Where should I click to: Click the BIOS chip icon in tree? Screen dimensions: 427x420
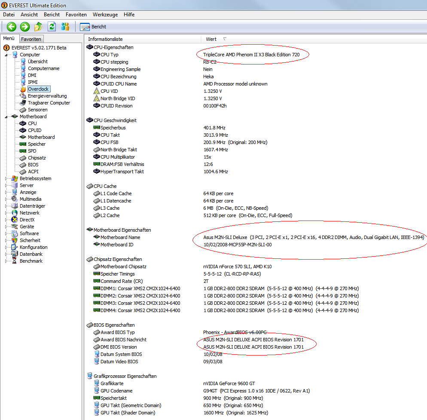(23, 165)
